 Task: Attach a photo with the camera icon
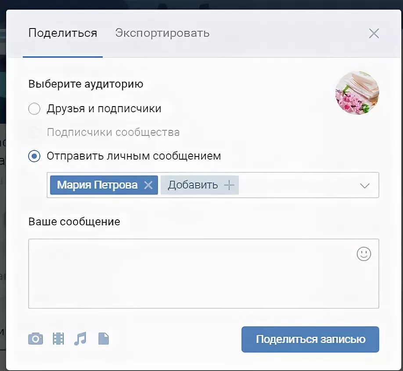click(36, 339)
